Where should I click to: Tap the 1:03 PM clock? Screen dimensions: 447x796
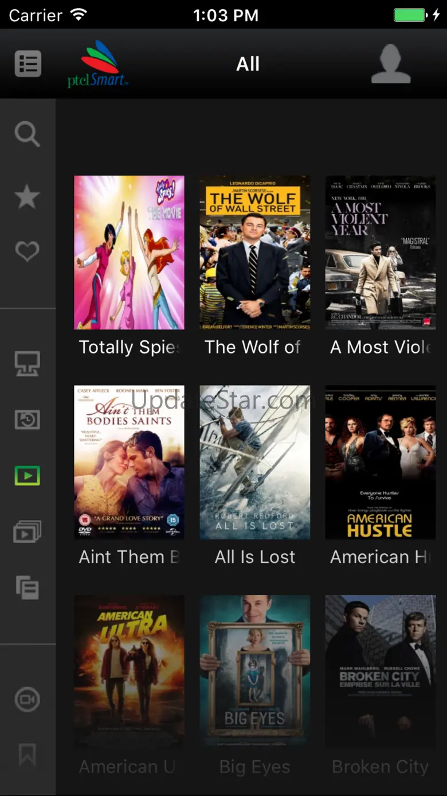[x=226, y=15]
